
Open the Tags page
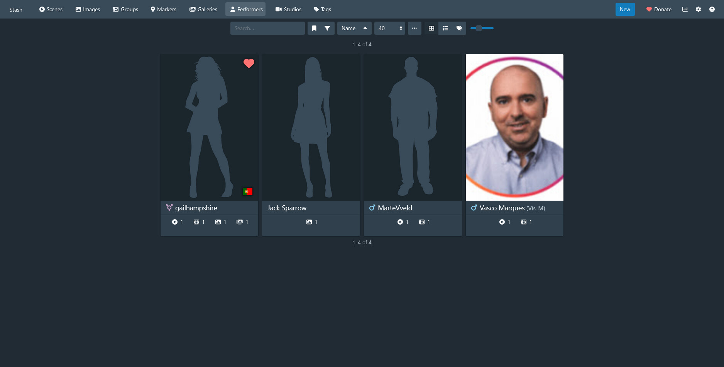click(322, 9)
